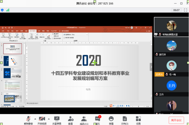This screenshot has width=189, height=125.
Task: Collapse the participant video sidebar arrow
Action: click(151, 67)
